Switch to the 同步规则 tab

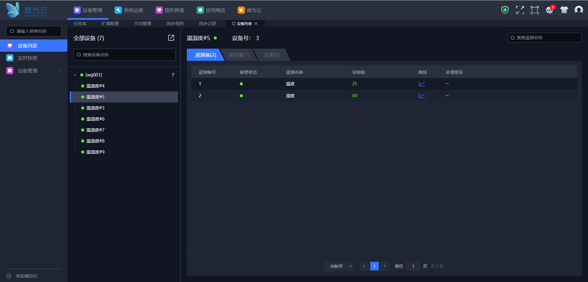coord(175,24)
